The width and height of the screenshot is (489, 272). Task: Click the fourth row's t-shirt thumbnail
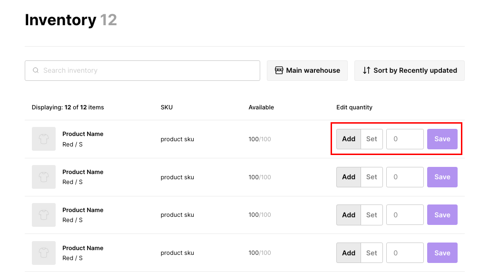click(x=44, y=253)
